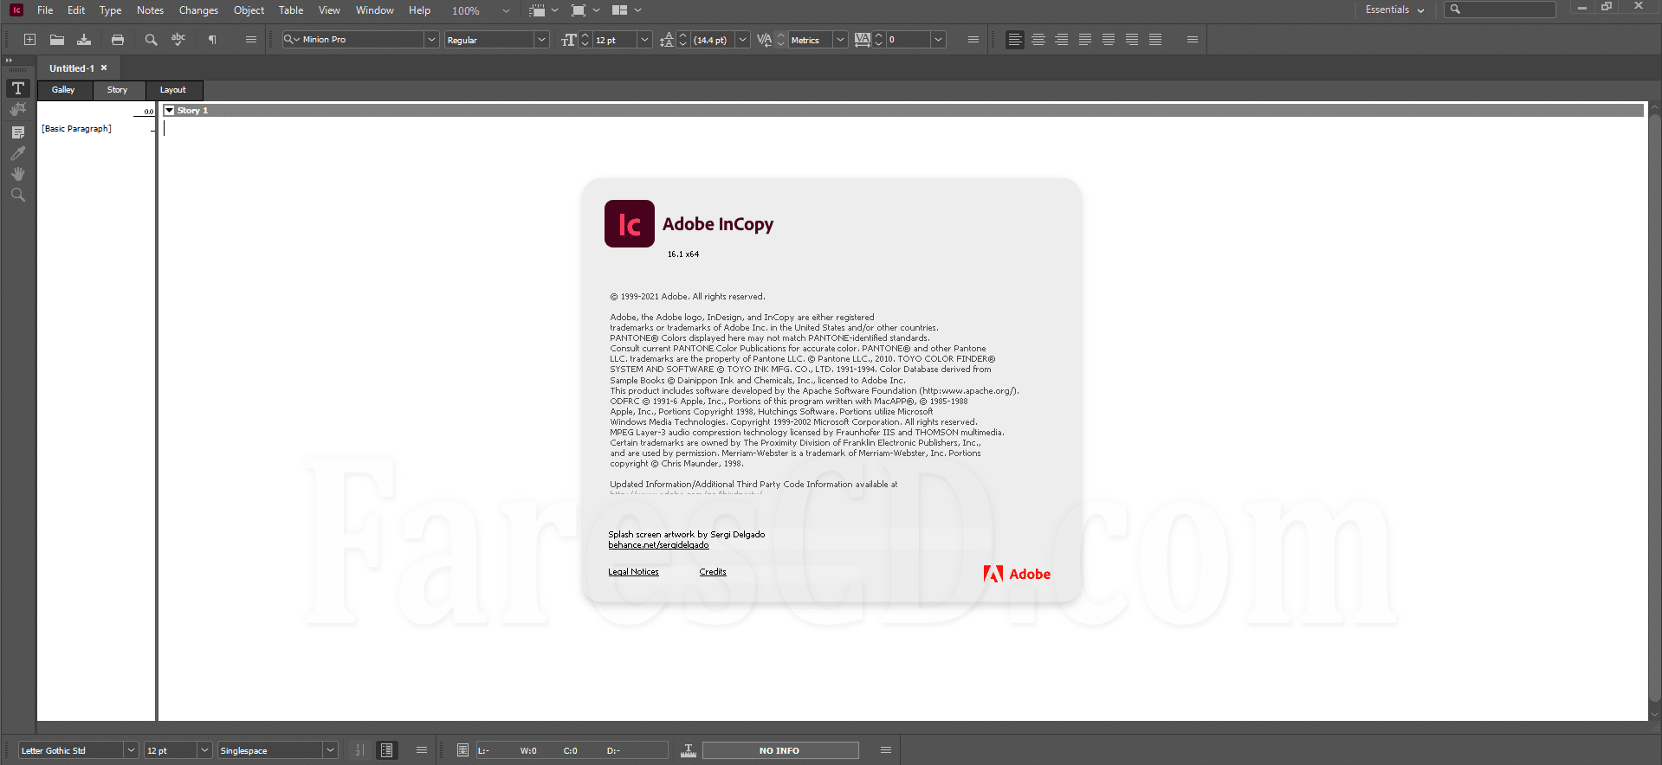1662x765 pixels.
Task: Open the character formatting panel menu
Action: point(973,40)
